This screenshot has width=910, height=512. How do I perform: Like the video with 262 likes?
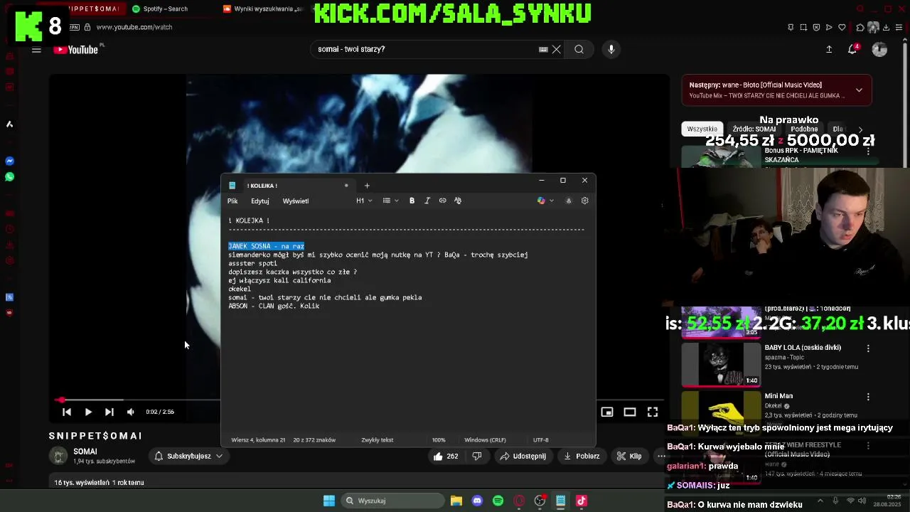[x=446, y=456]
